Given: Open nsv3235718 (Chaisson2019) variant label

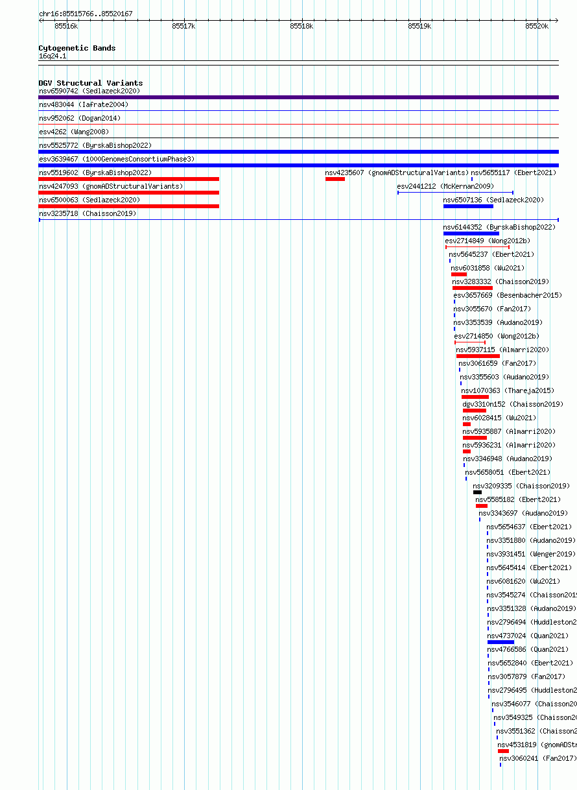Looking at the screenshot, I should pos(88,213).
